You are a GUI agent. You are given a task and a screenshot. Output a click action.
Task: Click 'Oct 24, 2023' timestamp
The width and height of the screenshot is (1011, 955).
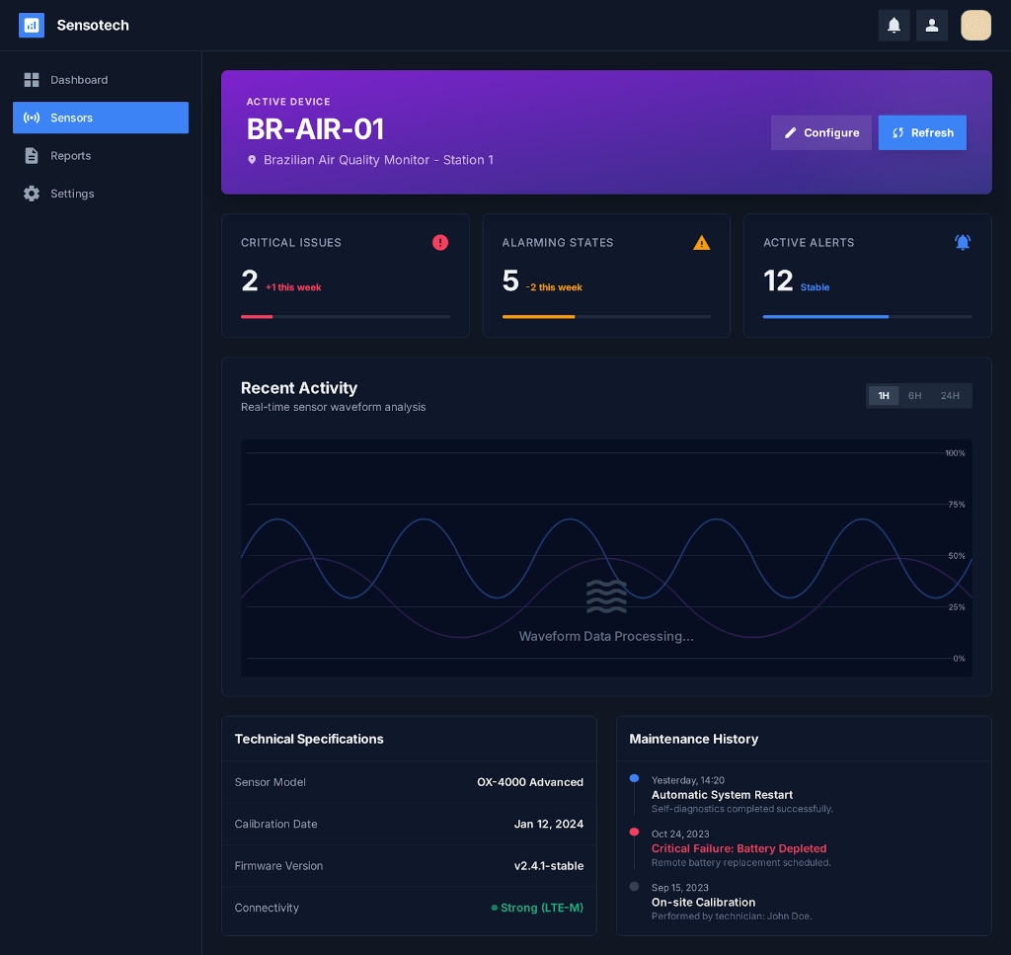point(680,835)
